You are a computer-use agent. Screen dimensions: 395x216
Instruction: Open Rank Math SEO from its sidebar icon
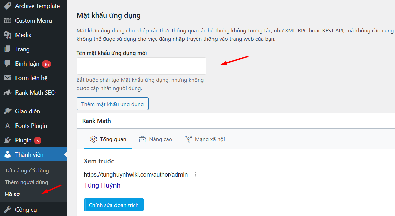[x=7, y=92]
